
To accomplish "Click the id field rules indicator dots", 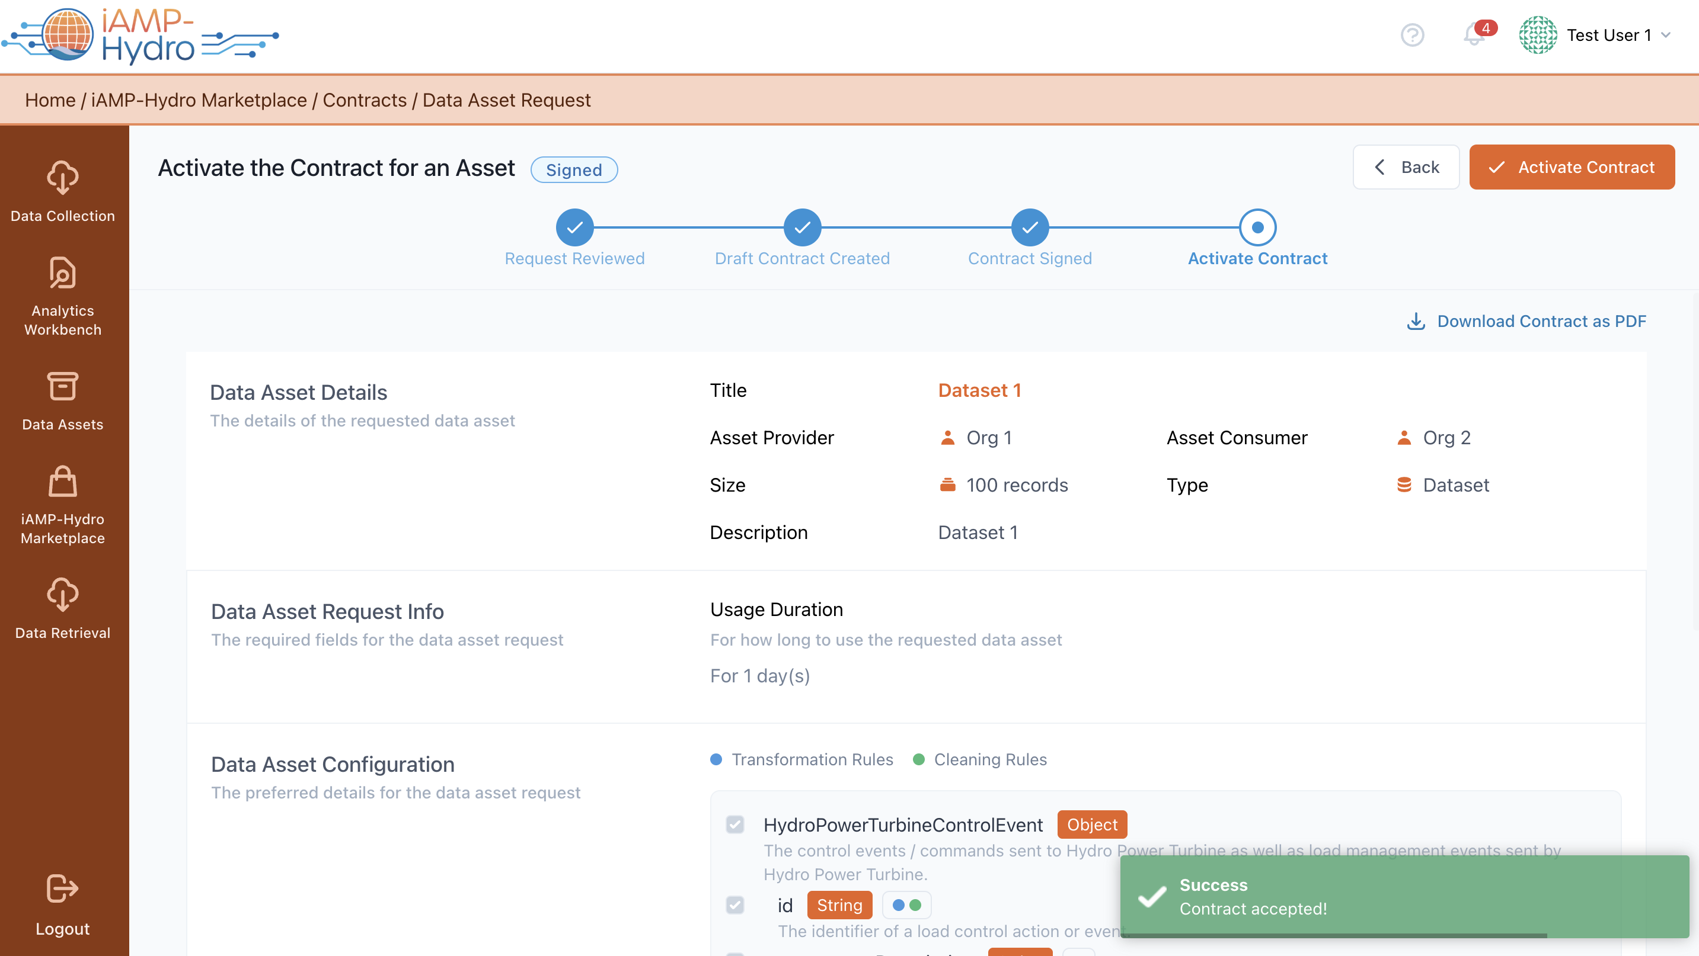I will point(906,905).
